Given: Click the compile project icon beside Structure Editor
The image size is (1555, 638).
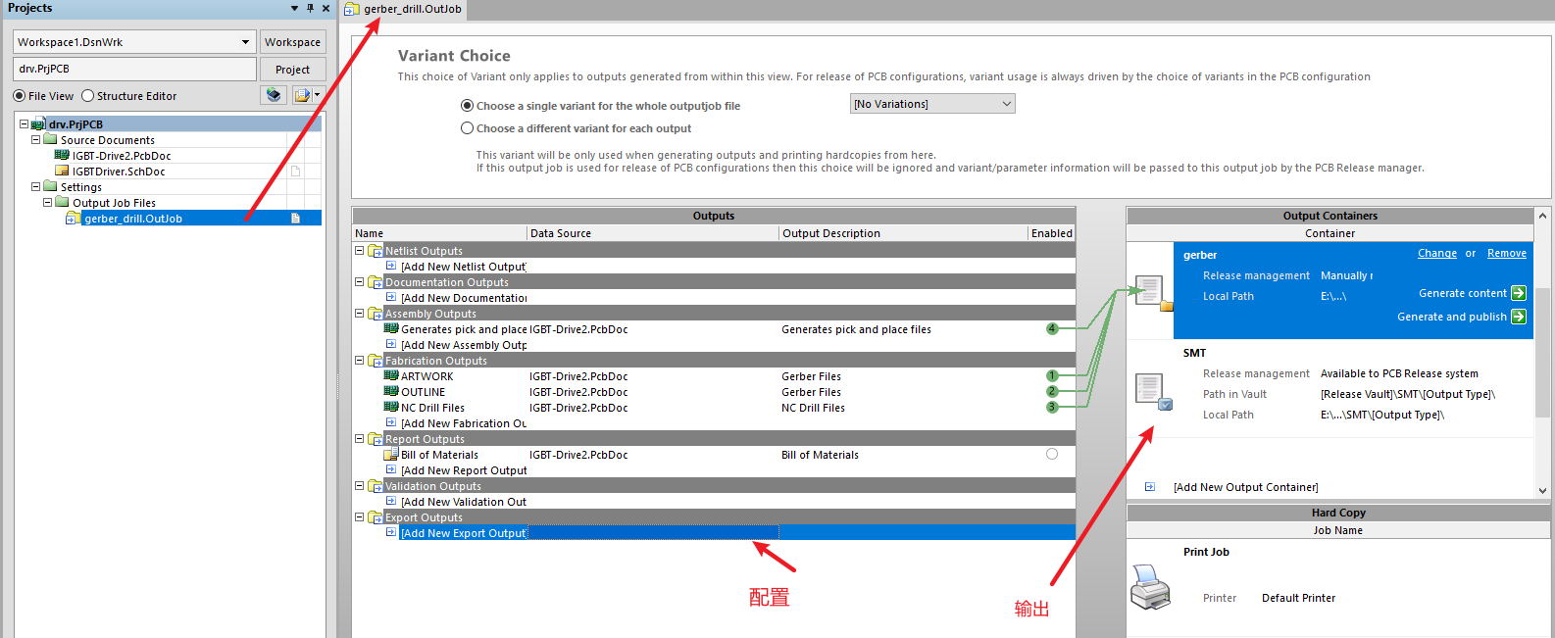Looking at the screenshot, I should (274, 95).
